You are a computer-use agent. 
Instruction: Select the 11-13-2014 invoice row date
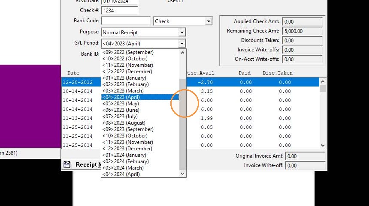tap(78, 118)
